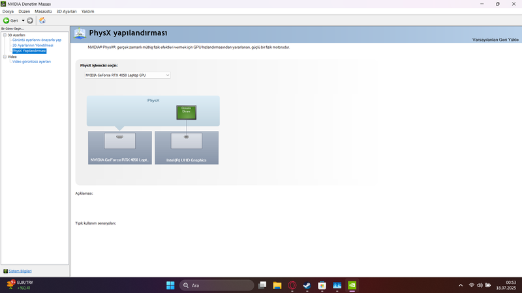The width and height of the screenshot is (522, 293).
Task: Open the back history dropdown arrow
Action: click(x=23, y=21)
